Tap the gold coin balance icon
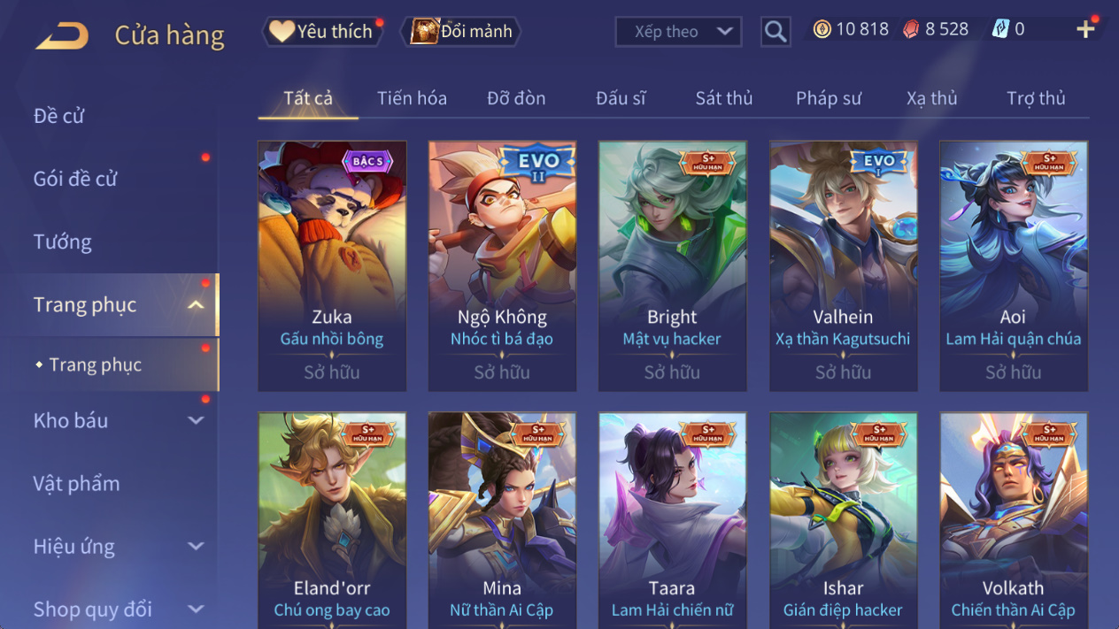This screenshot has width=1119, height=629. (822, 29)
